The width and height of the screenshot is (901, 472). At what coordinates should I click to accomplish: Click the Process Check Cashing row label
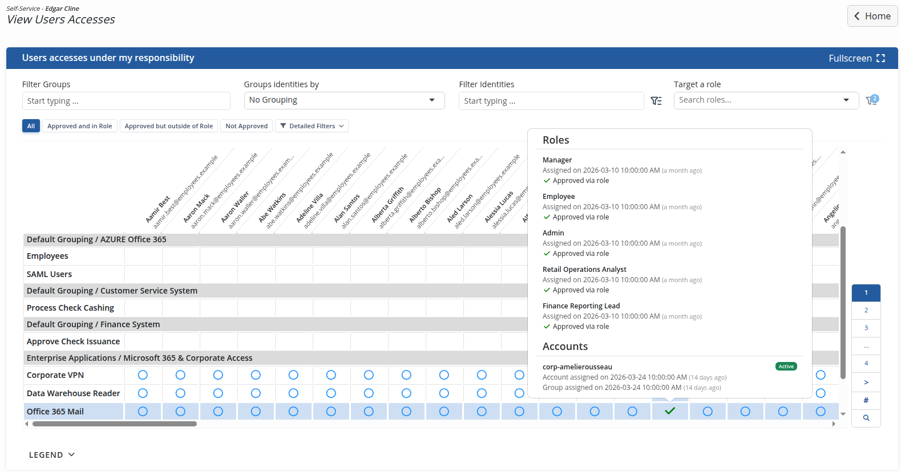coord(70,308)
